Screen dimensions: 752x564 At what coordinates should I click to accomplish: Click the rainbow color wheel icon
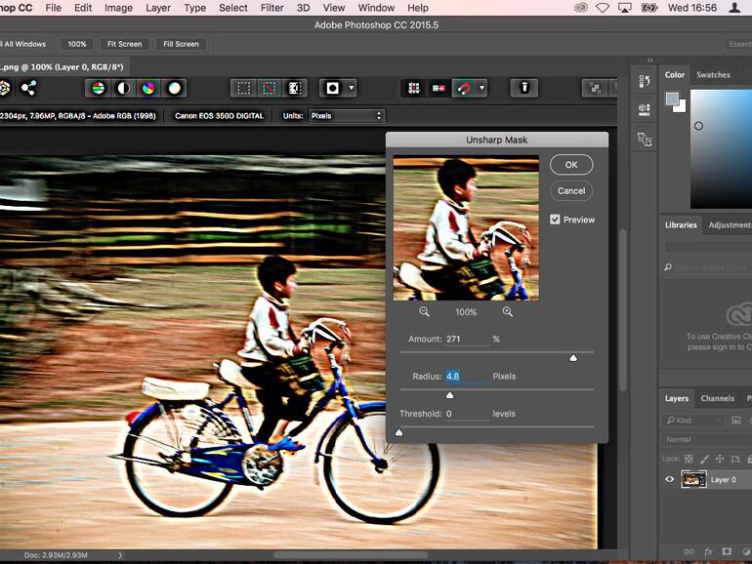(x=148, y=88)
